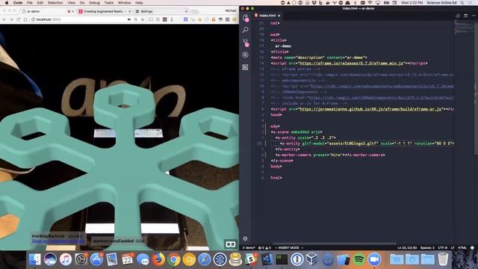Open the Debug view in VS Code
The width and height of the screenshot is (478, 269).
tap(246, 55)
